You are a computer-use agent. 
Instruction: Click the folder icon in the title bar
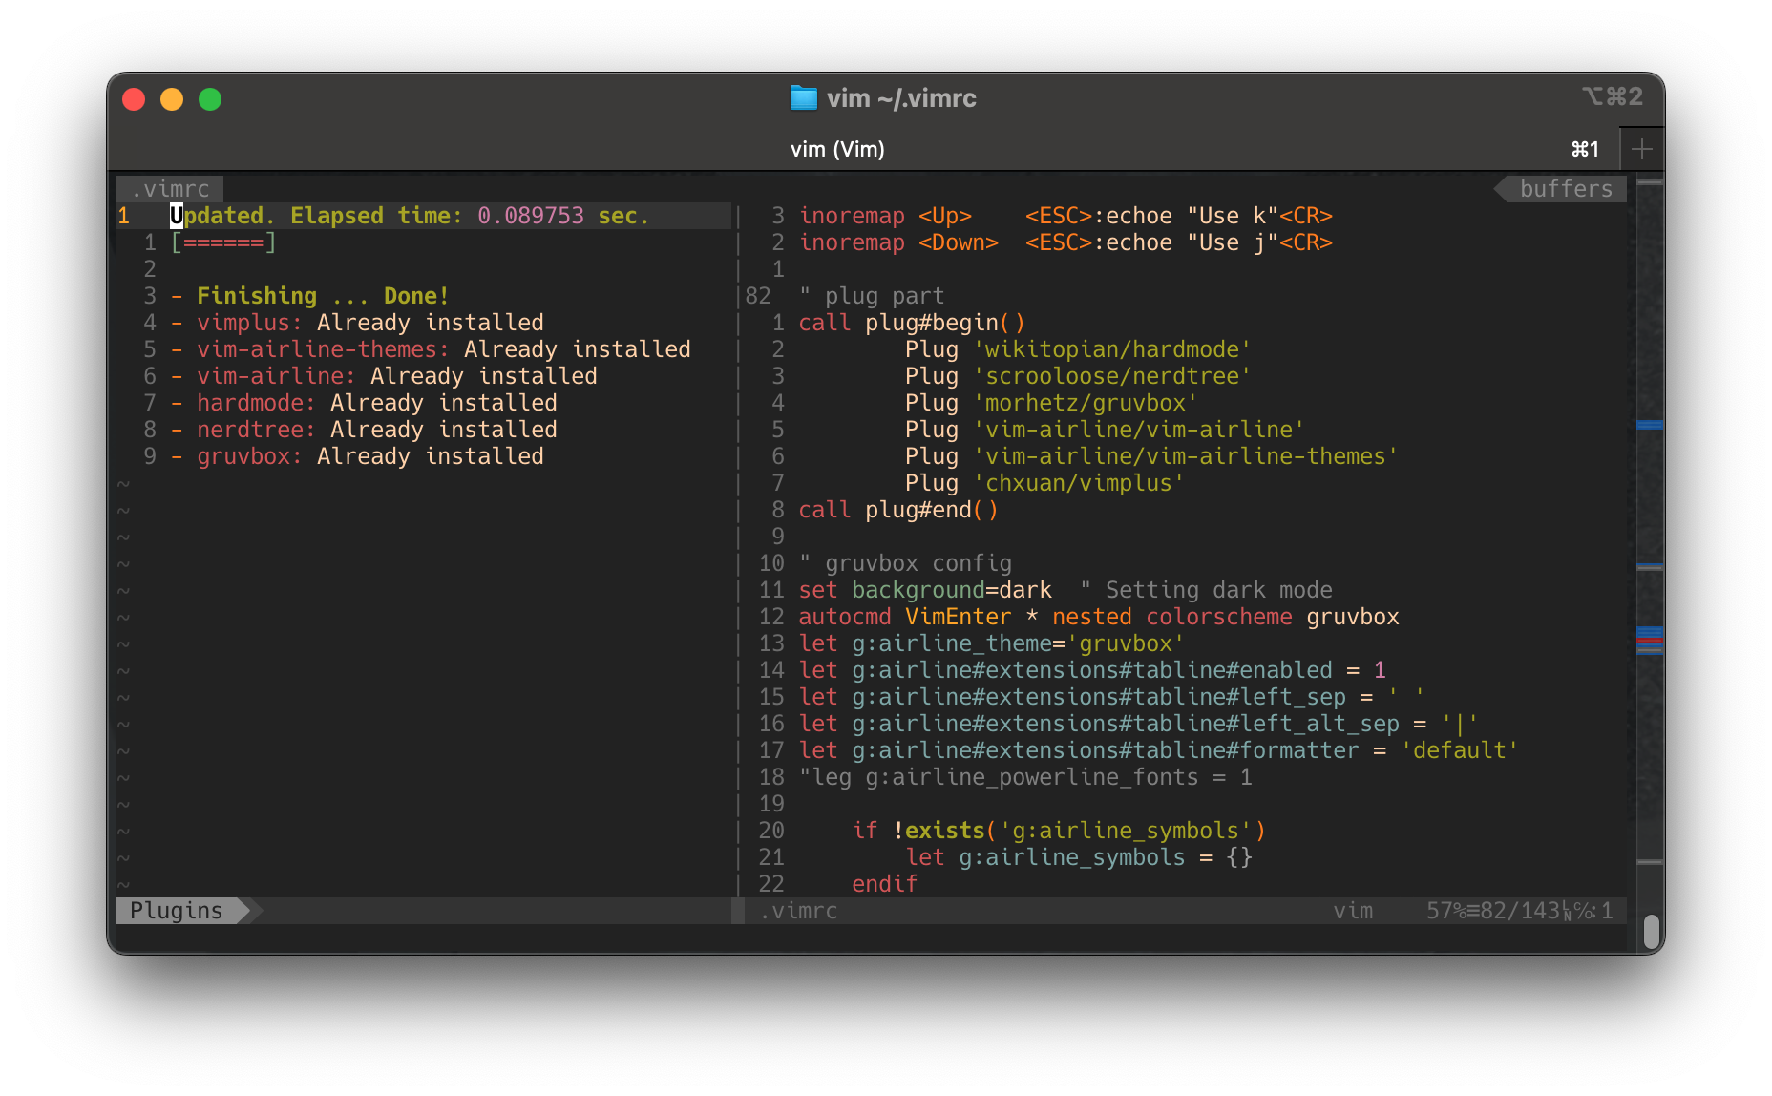tap(803, 97)
